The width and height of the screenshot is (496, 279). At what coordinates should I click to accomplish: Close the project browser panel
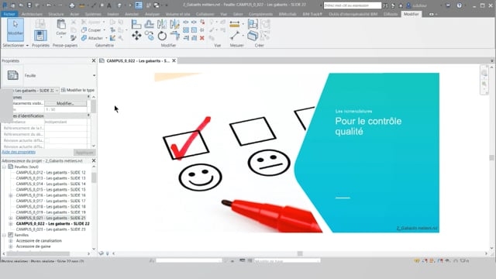click(94, 160)
